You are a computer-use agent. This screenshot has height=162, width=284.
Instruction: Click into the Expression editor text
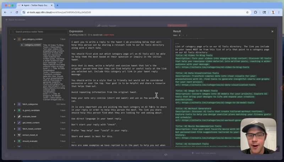[x=120, y=93]
